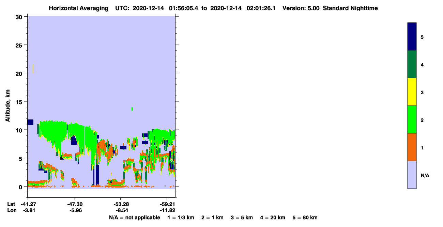
Task: Click the small yellow streak near 20 km
Action: 33,69
